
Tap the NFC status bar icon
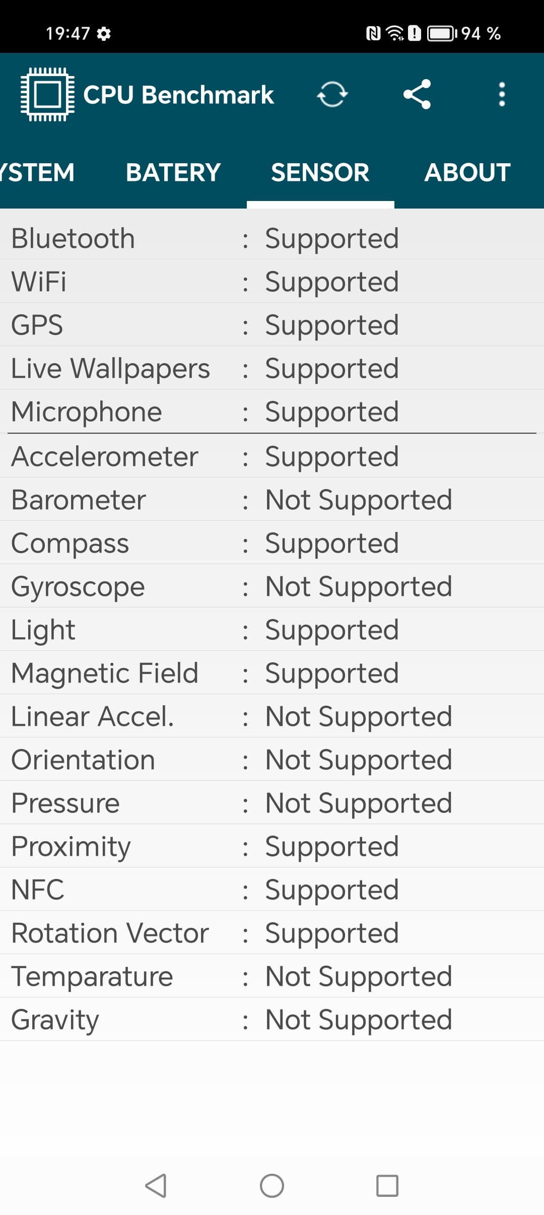pyautogui.click(x=373, y=34)
